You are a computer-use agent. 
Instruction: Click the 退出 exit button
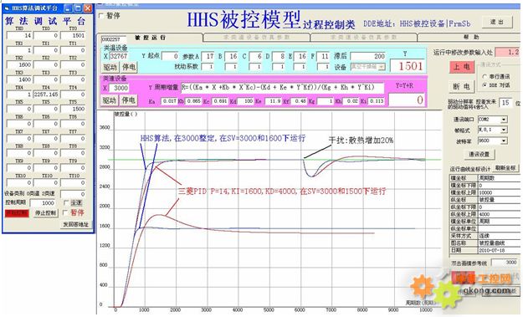coord(497,22)
